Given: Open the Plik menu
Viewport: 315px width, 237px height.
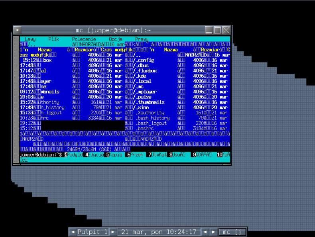Looking at the screenshot, I should [53, 39].
